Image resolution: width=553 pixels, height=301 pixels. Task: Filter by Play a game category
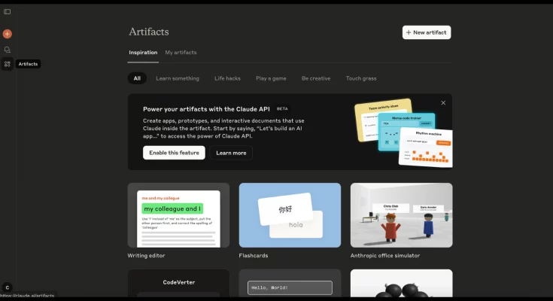[271, 78]
